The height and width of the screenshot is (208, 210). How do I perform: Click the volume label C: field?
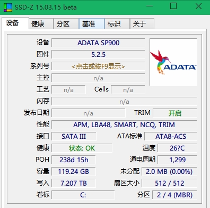(x=83, y=195)
